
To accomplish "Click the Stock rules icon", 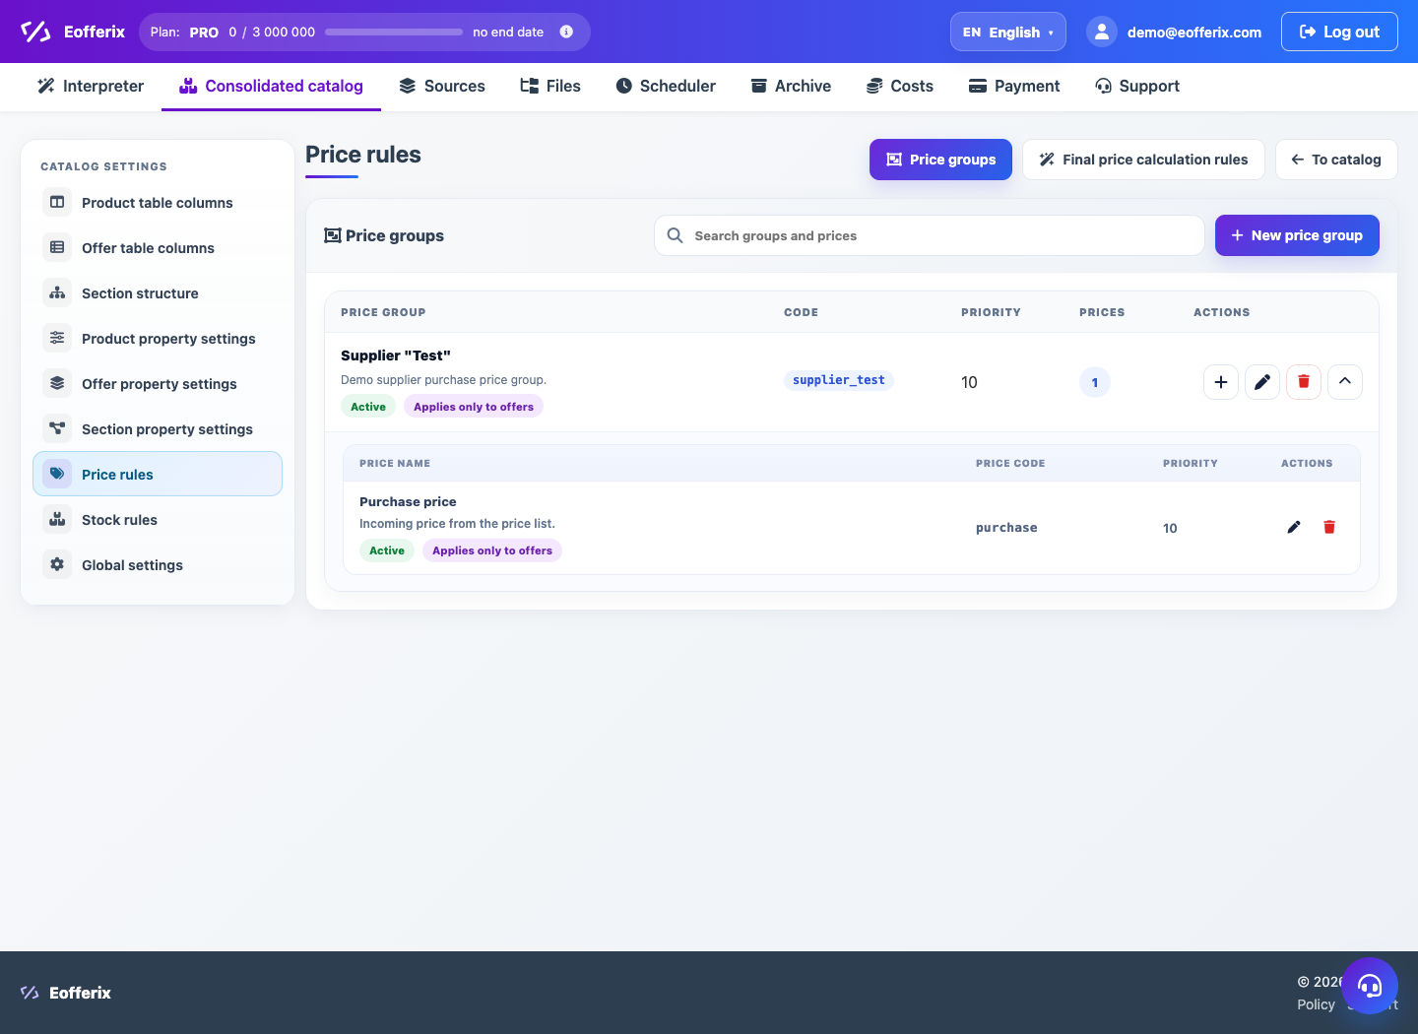I will pos(57,519).
